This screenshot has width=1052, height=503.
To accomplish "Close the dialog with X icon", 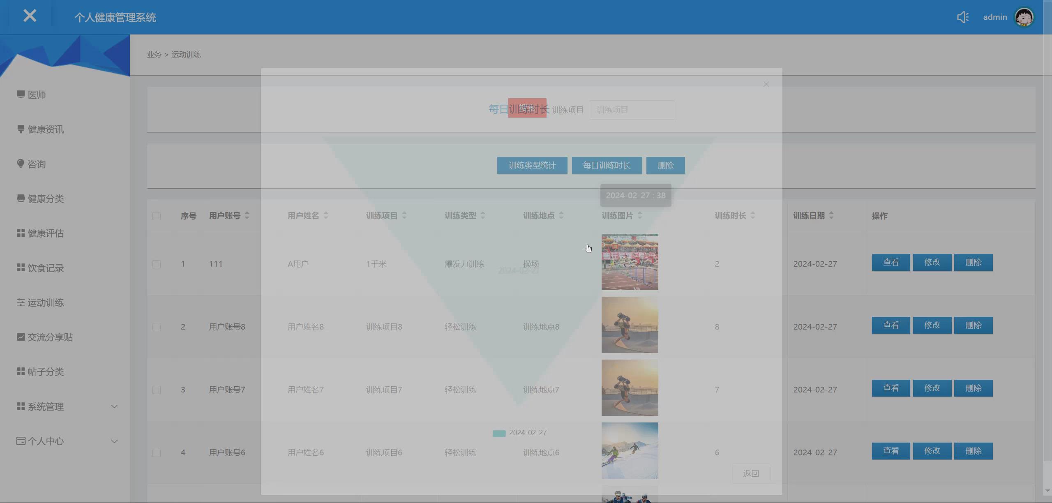I will [x=766, y=84].
